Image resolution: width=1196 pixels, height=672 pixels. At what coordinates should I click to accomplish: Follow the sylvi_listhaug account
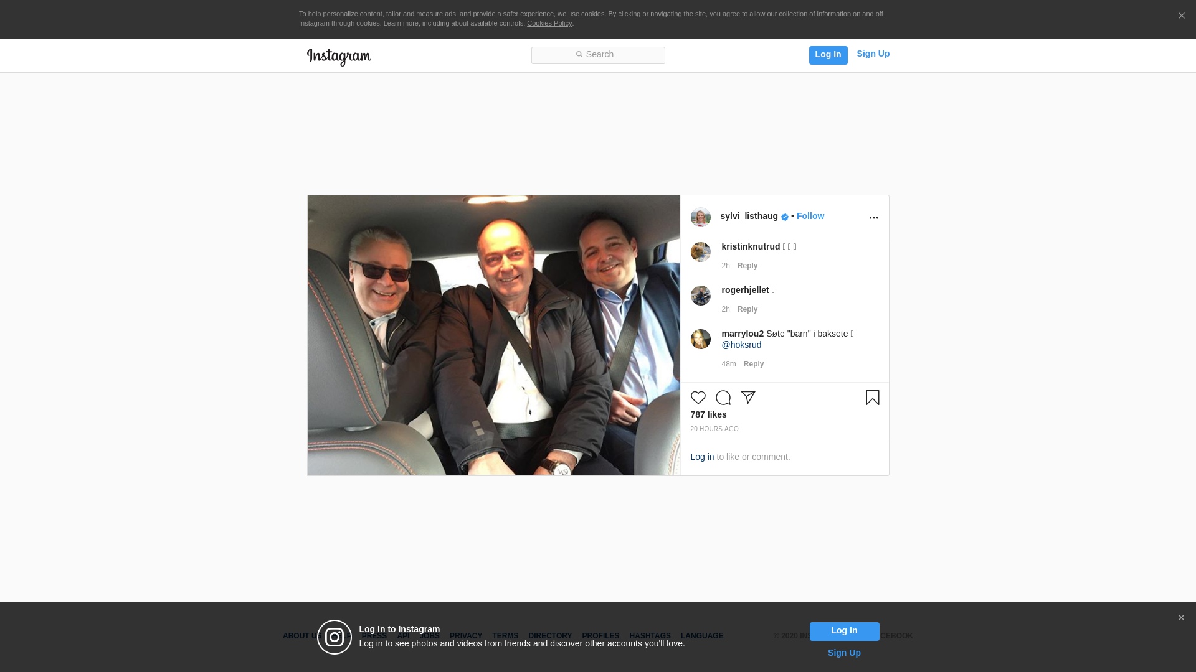[810, 216]
